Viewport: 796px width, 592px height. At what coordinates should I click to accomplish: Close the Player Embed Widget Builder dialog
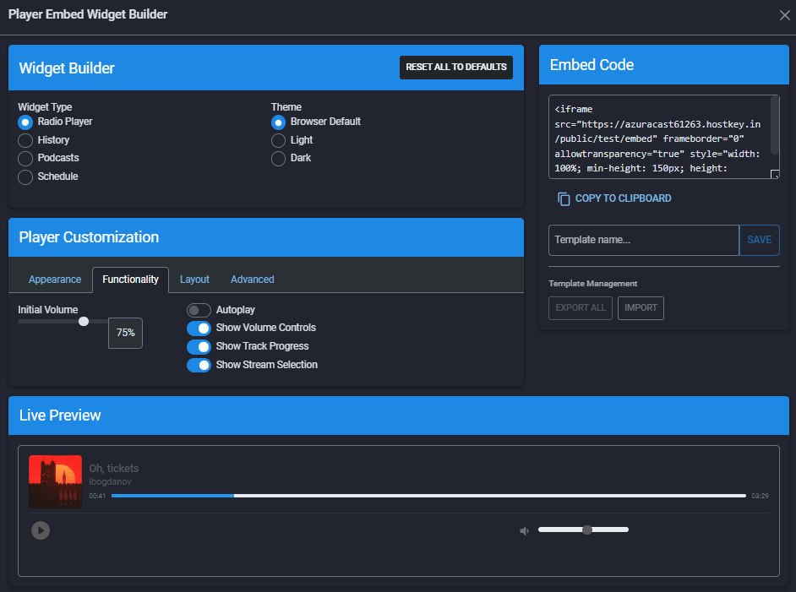[784, 15]
